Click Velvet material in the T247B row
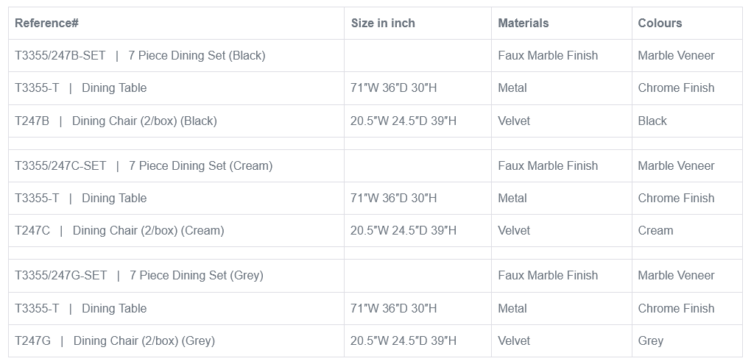This screenshot has height=364, width=751. coord(513,121)
